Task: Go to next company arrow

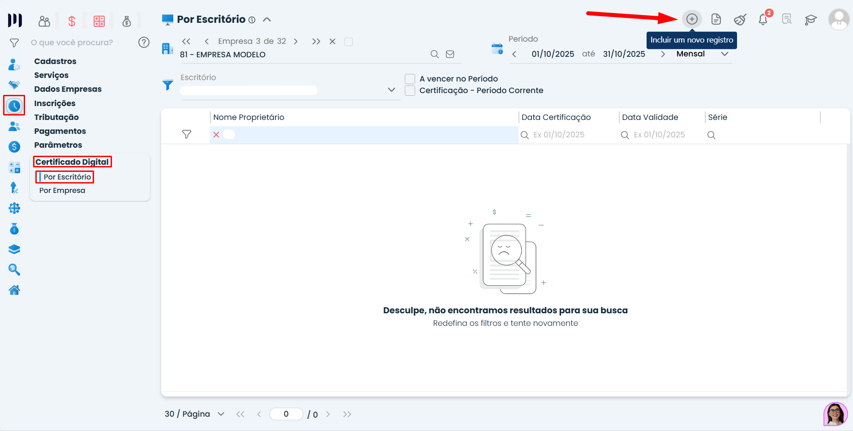Action: pyautogui.click(x=296, y=42)
